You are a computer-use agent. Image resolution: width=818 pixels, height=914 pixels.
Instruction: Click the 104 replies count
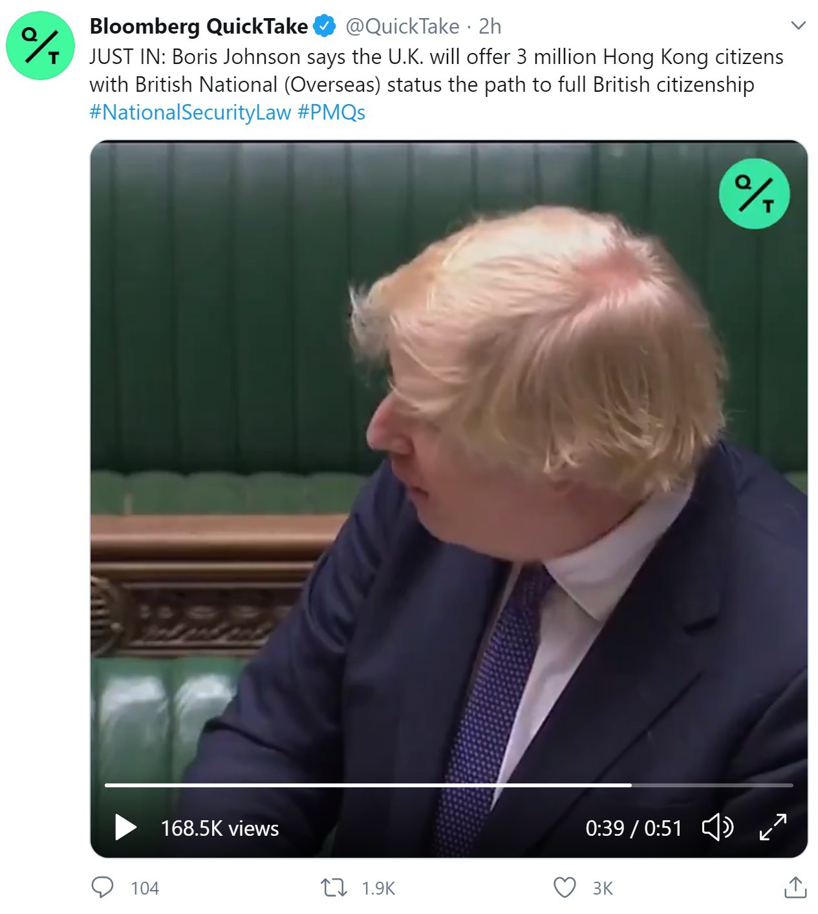click(145, 888)
